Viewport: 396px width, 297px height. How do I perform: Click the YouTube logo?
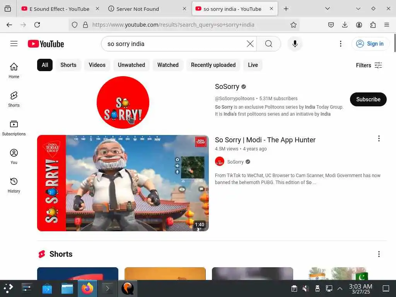46,44
